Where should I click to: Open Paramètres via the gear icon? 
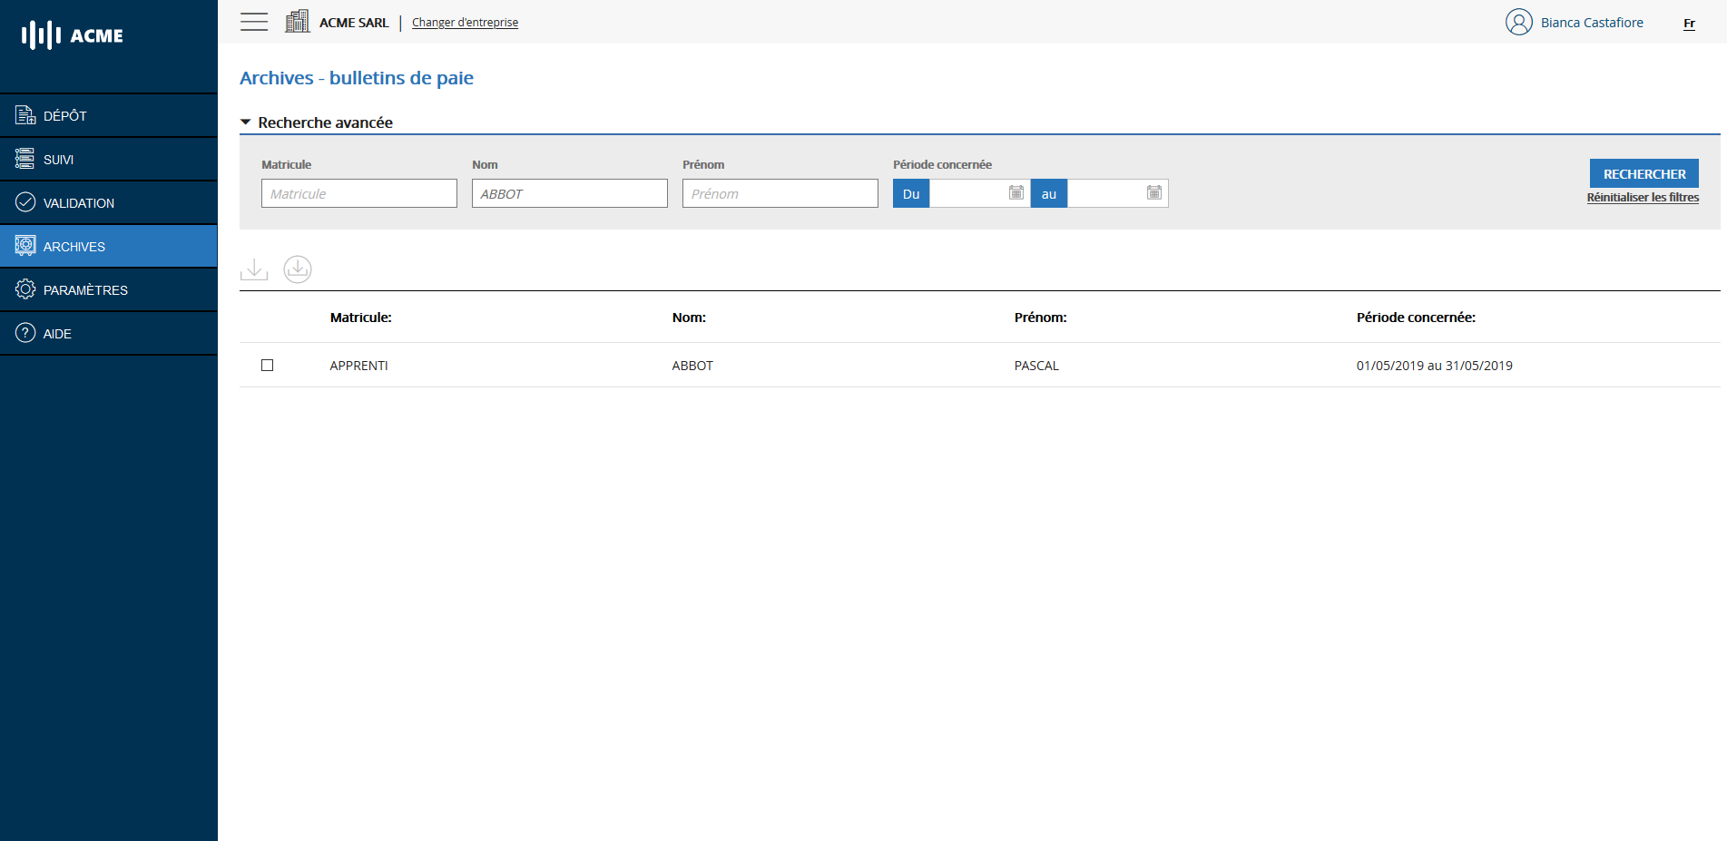point(24,289)
